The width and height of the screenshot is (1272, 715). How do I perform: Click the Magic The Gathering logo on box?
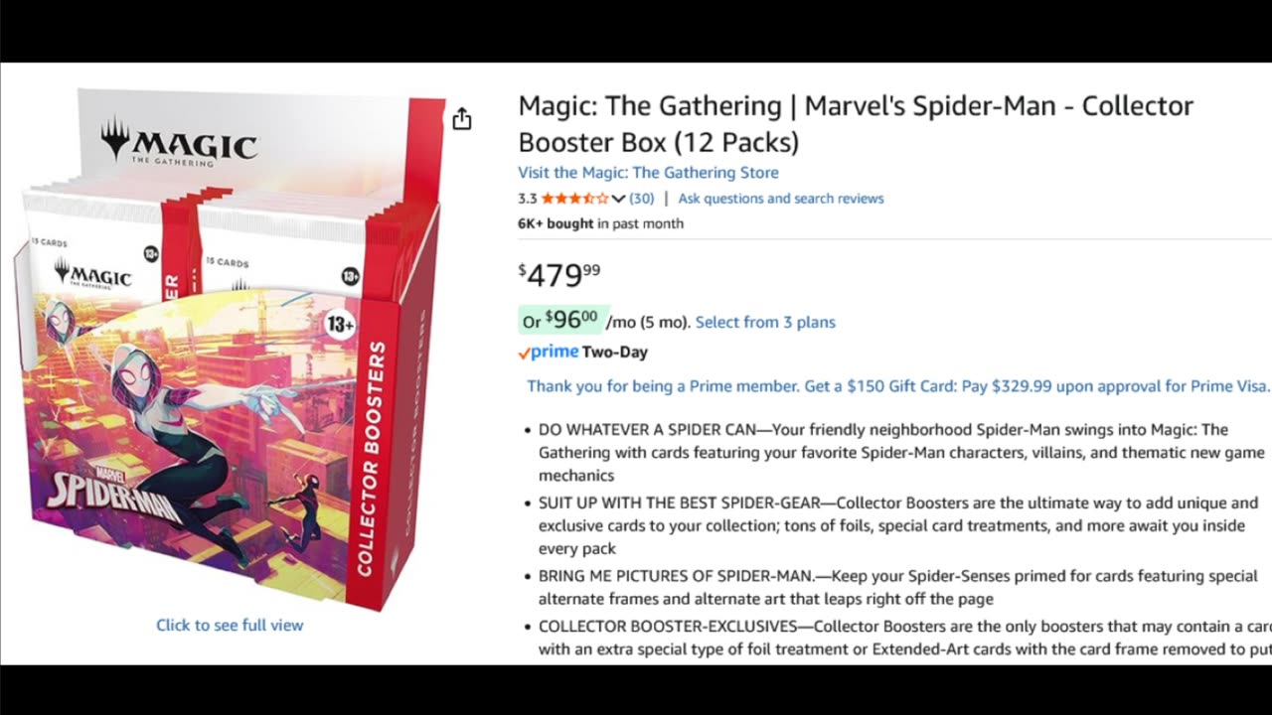click(178, 144)
